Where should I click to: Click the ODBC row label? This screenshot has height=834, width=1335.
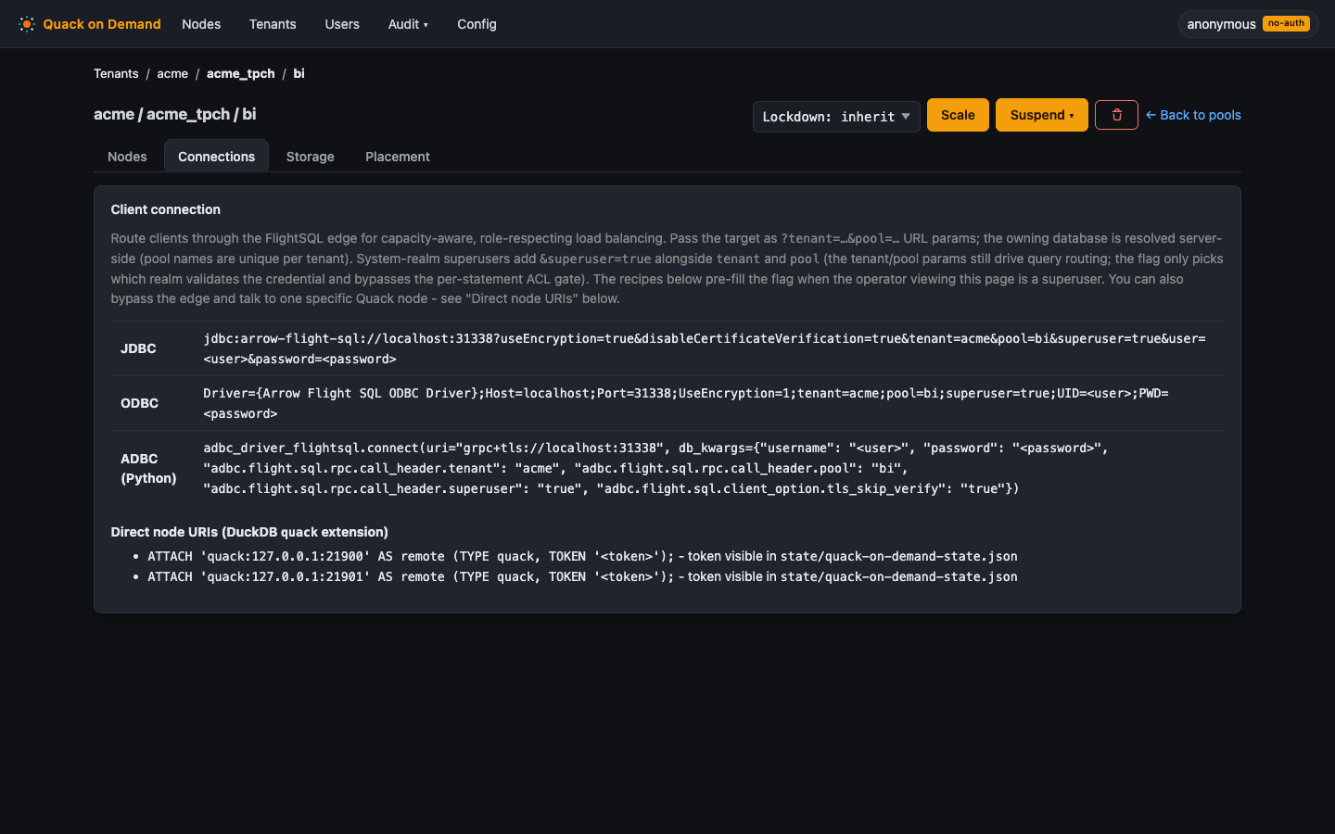139,403
